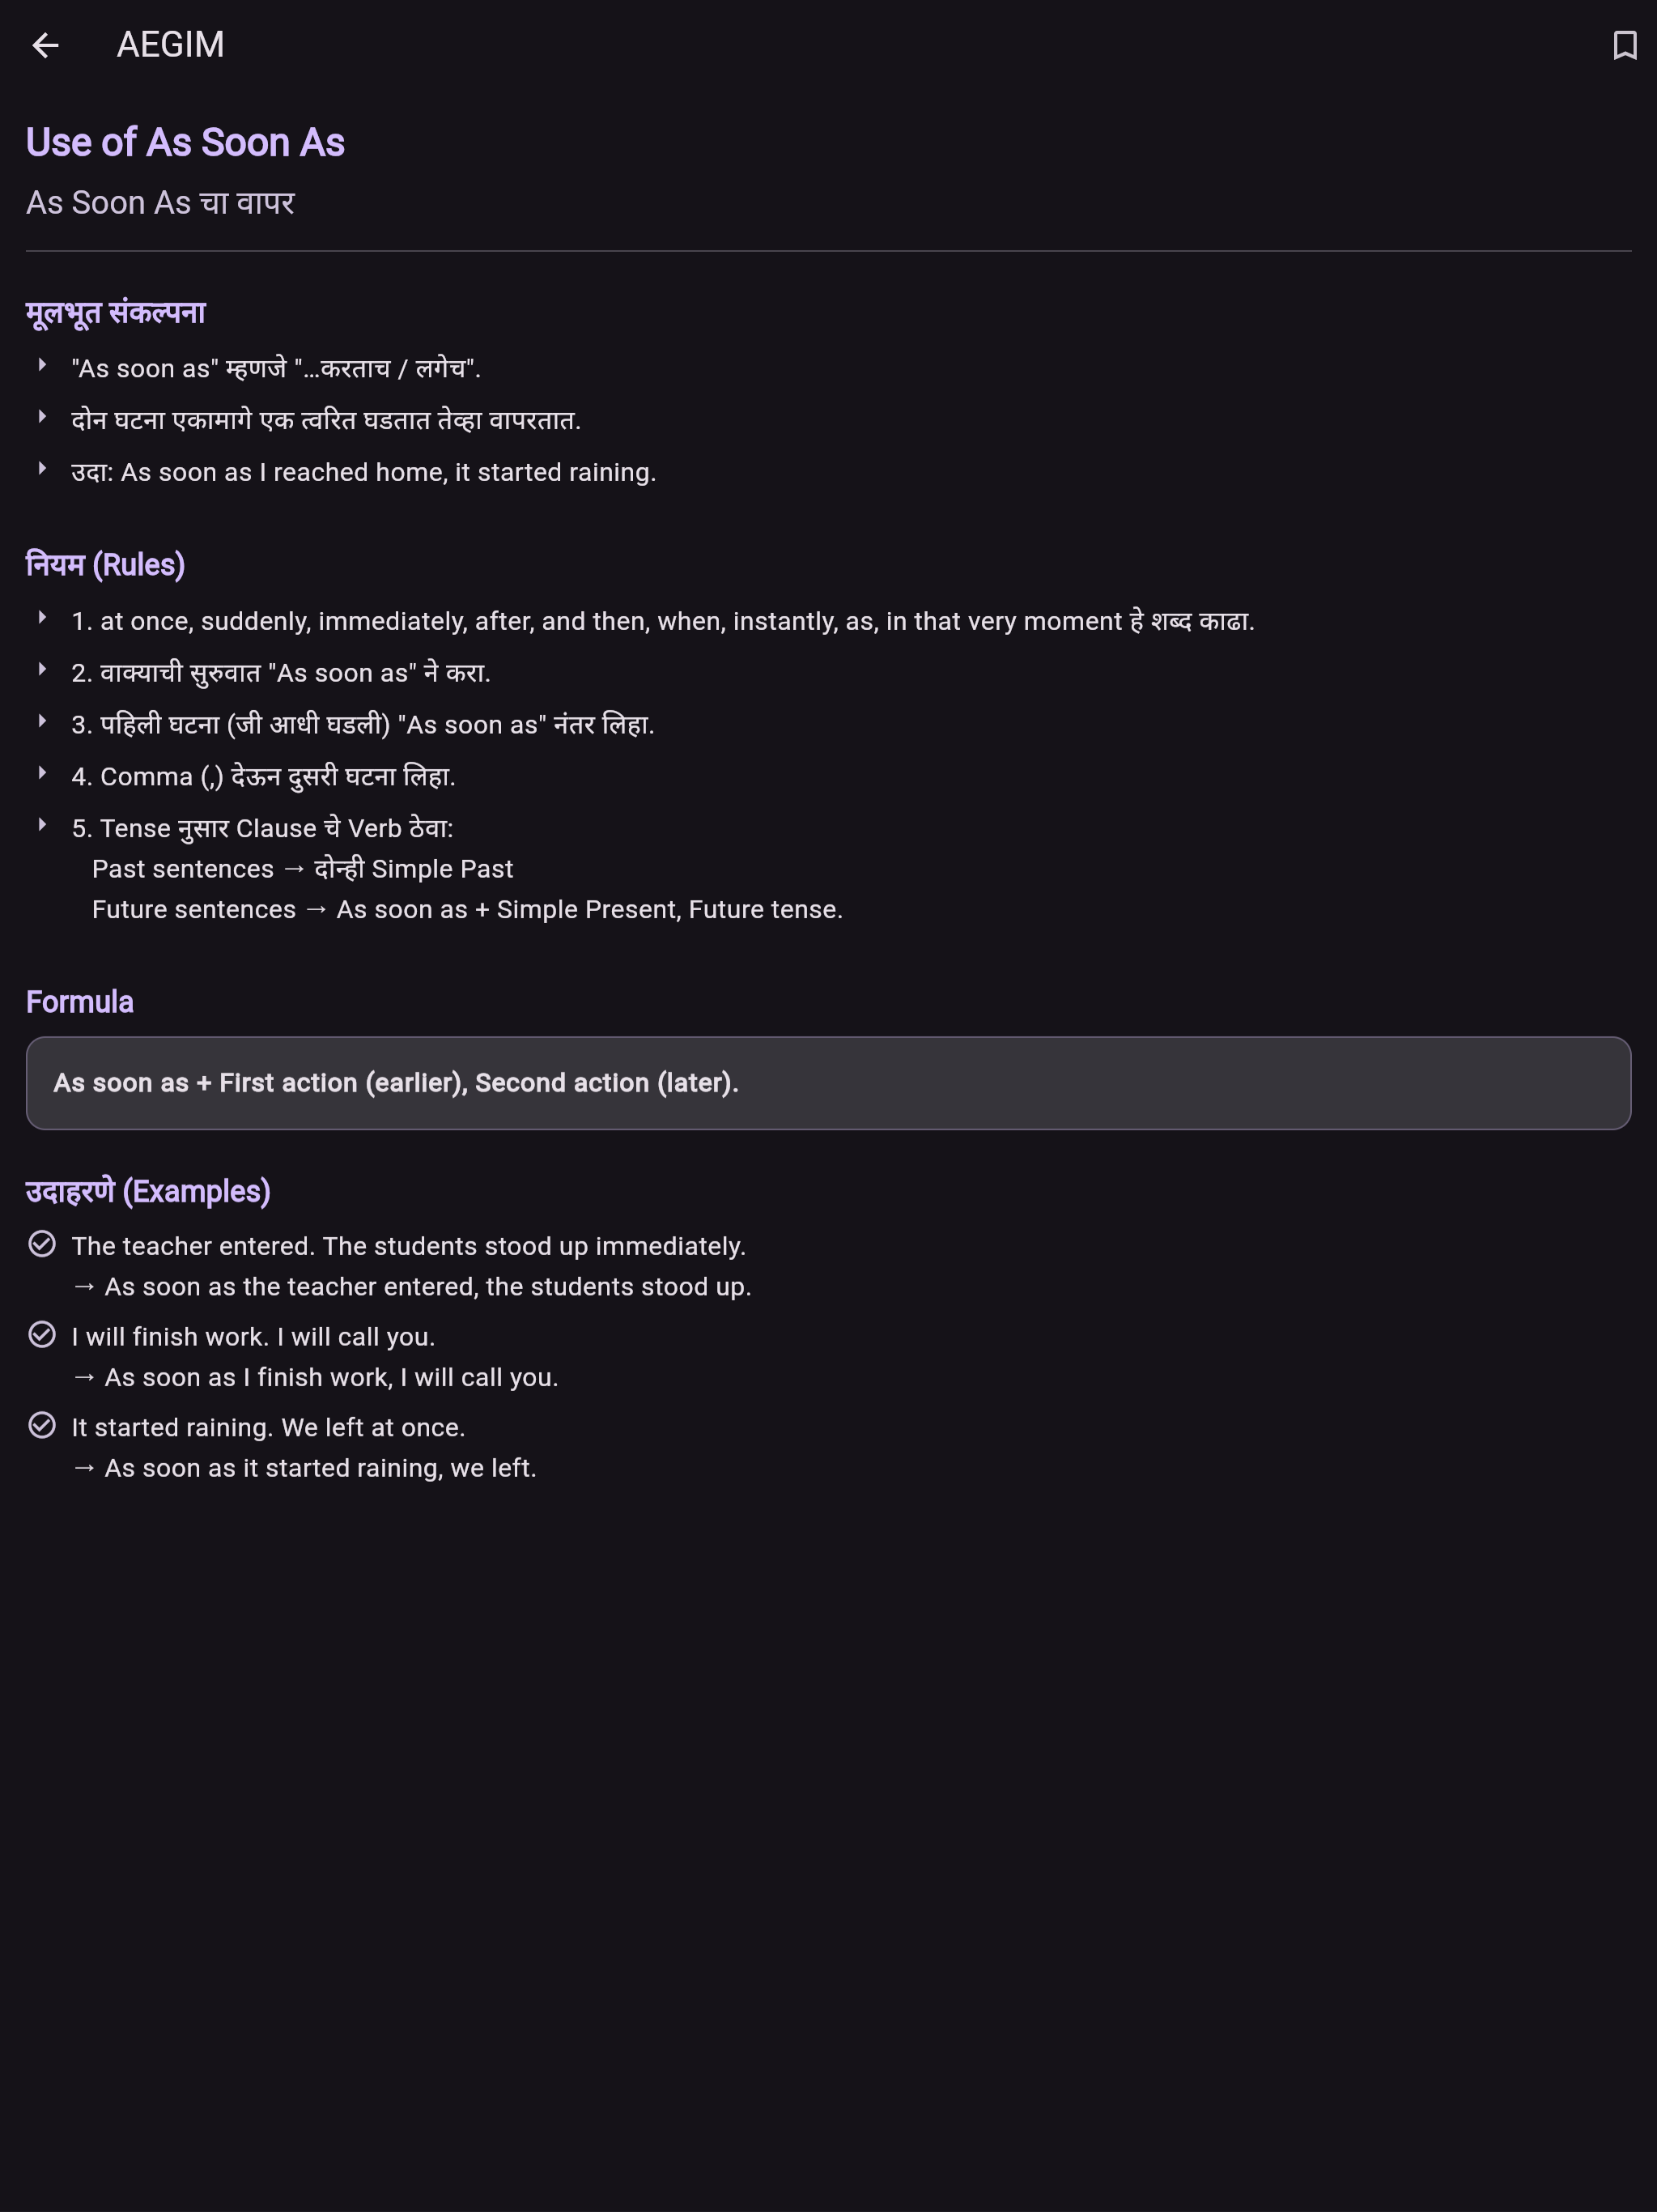Click triangle bullet for rule 4 Comma
Image resolution: width=1657 pixels, height=2212 pixels.
(42, 773)
